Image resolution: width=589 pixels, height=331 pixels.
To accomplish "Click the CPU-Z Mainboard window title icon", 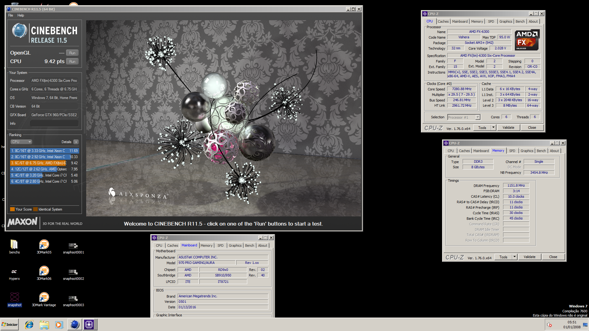I will [154, 238].
